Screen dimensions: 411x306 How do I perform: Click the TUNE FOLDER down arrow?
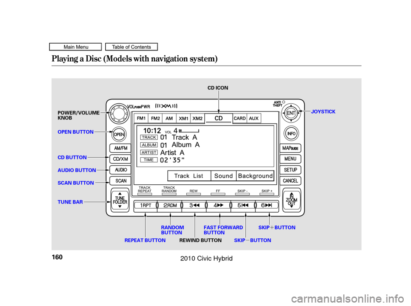point(120,207)
